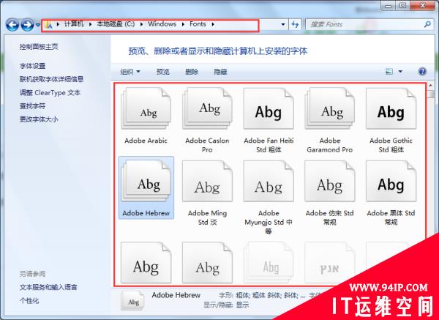The width and height of the screenshot is (439, 320).
Task: Click the fonts folder icon in address bar
Action: click(48, 25)
